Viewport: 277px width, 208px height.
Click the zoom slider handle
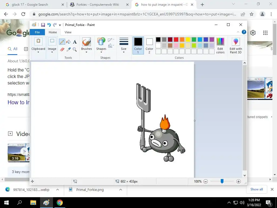222,181
